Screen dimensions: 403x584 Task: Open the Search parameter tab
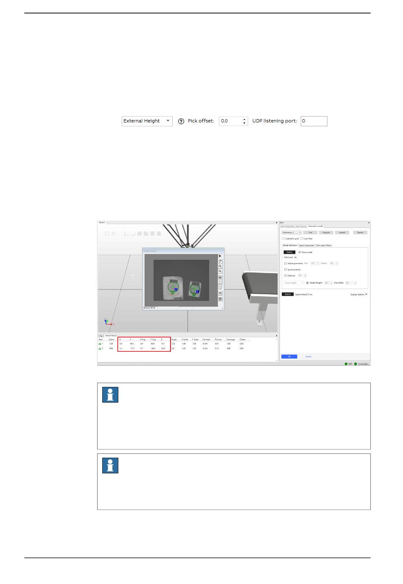307,245
